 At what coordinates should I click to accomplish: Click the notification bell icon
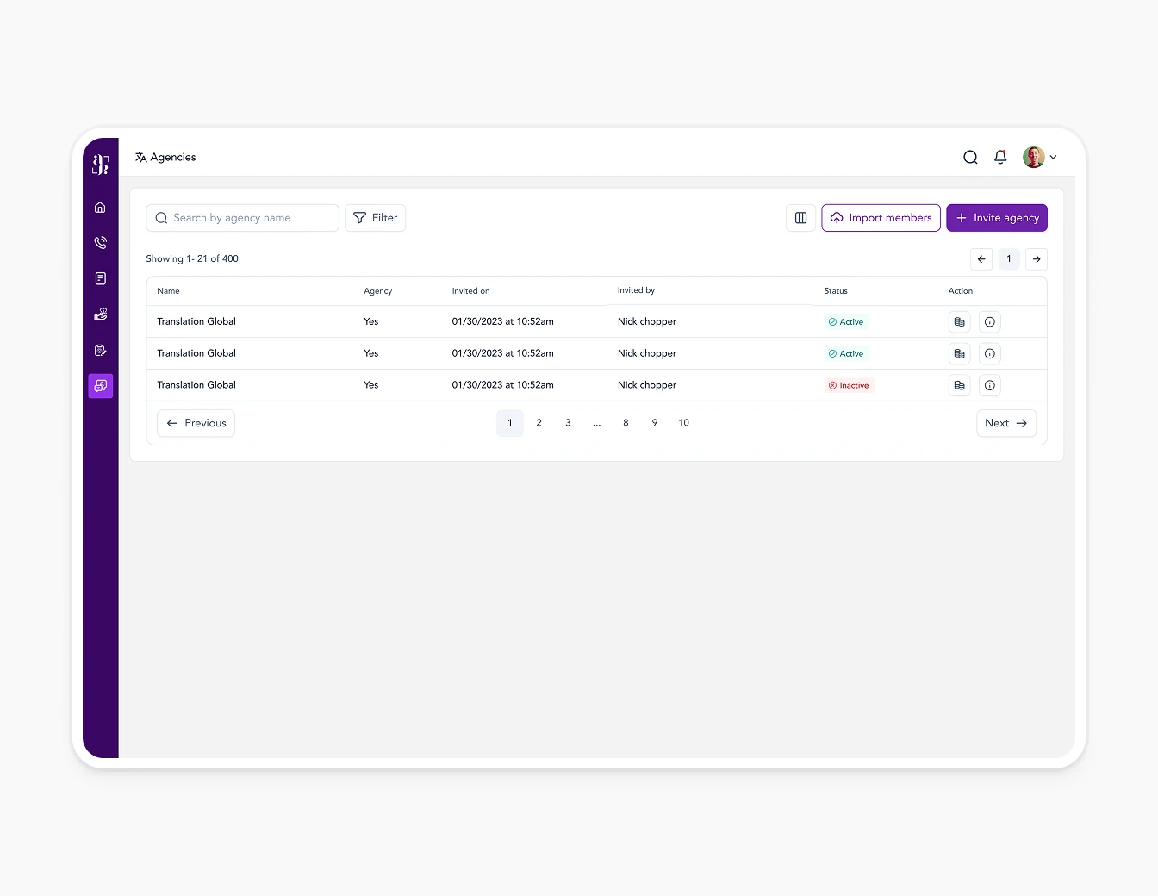(999, 157)
